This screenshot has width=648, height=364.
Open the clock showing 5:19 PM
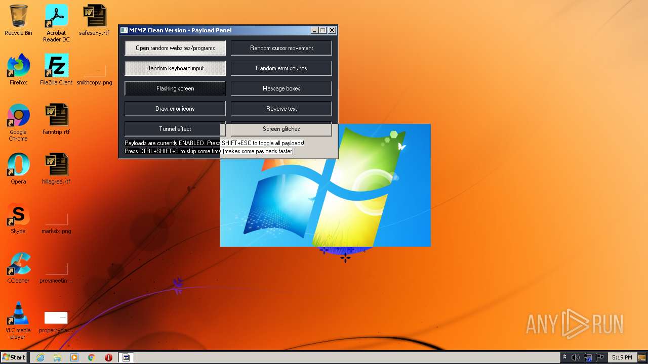[622, 357]
